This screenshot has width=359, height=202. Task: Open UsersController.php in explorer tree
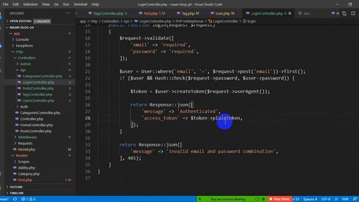click(x=38, y=100)
